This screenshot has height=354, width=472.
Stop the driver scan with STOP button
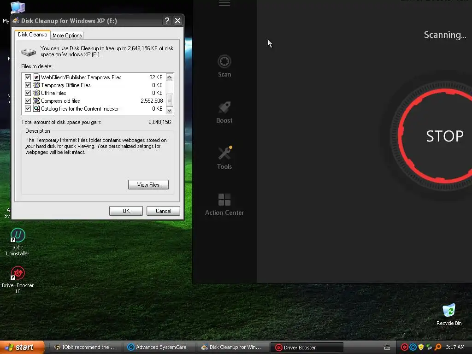coord(444,136)
